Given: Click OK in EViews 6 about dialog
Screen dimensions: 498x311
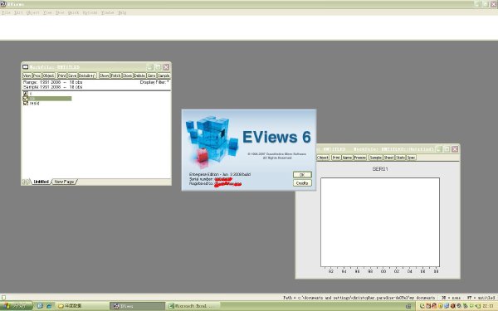Looking at the screenshot, I should click(x=302, y=174).
